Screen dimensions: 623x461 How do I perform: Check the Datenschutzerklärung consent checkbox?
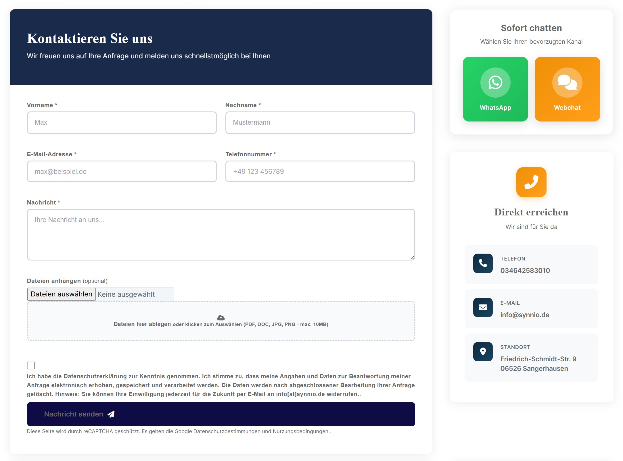(31, 365)
